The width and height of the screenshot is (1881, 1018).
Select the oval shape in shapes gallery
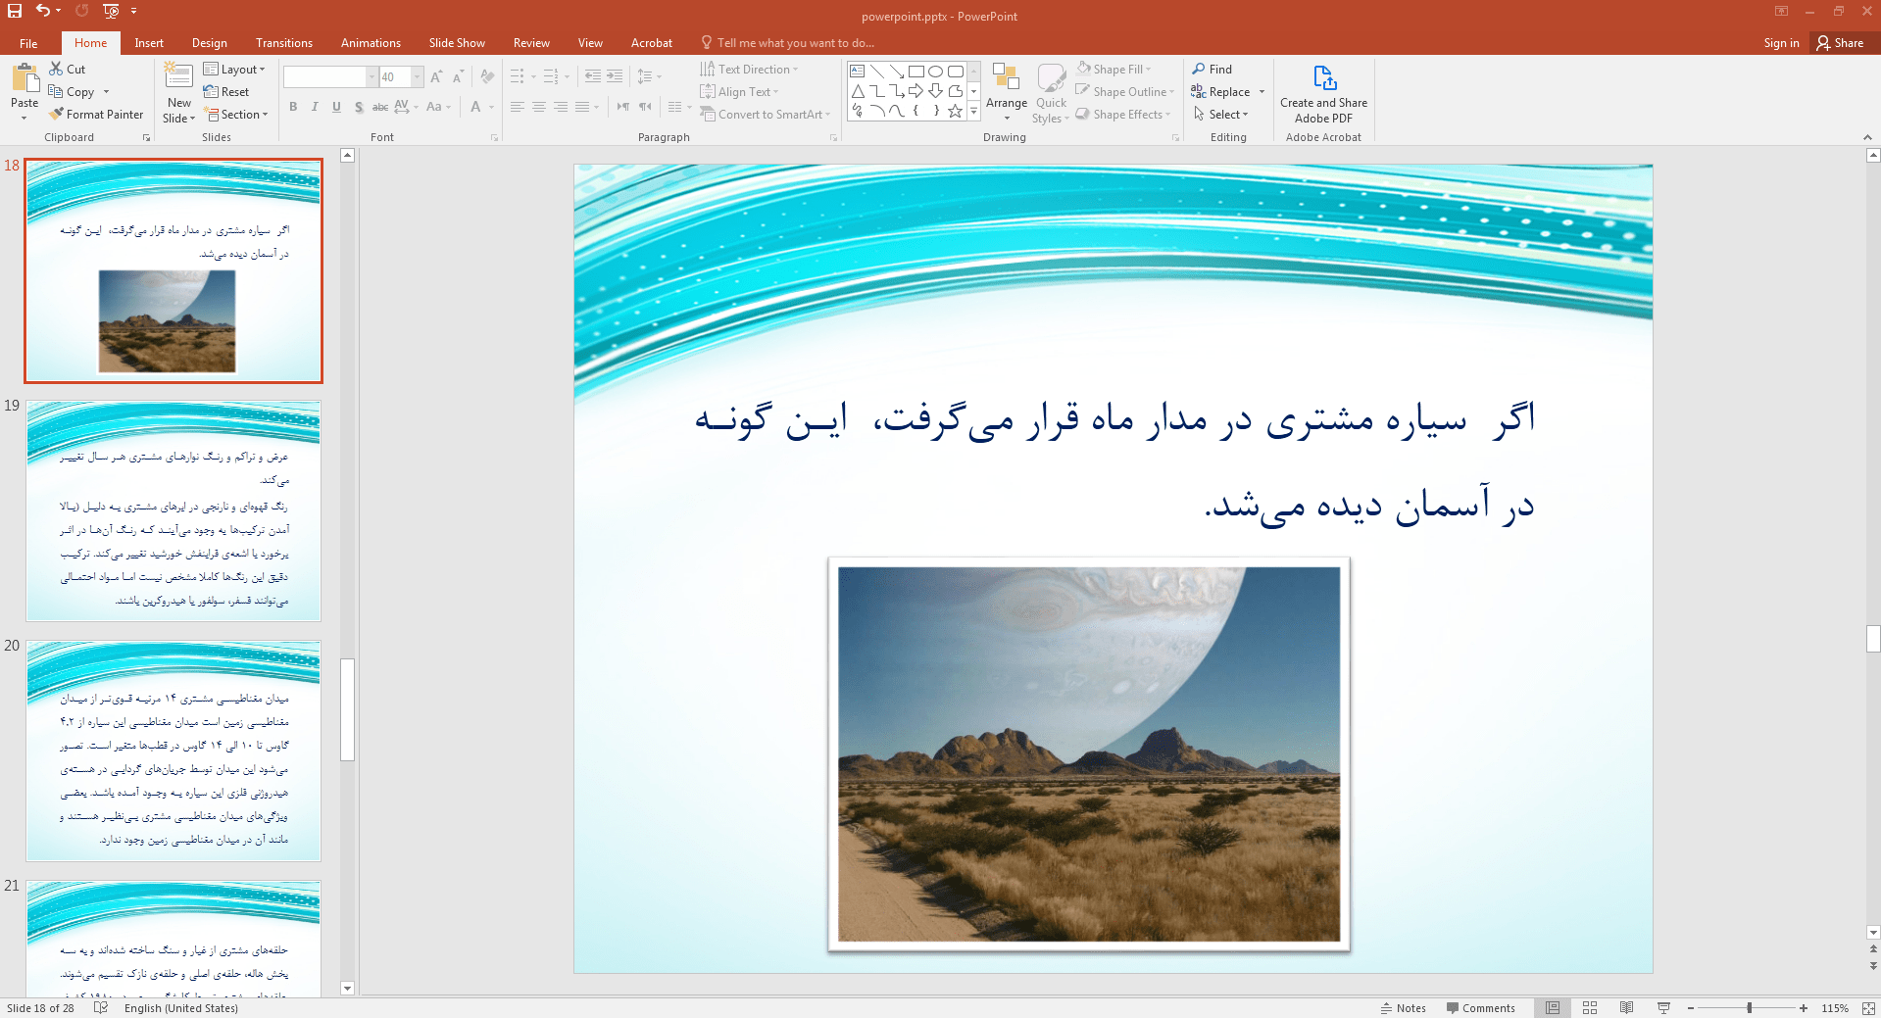tap(935, 72)
